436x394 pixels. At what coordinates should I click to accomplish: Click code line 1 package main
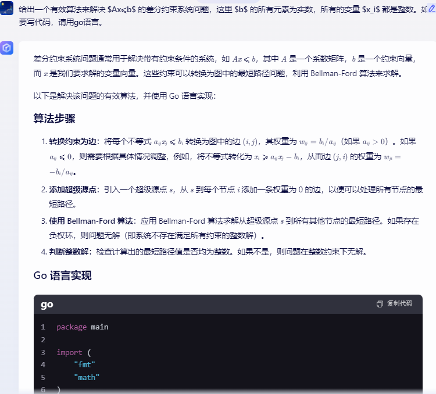(83, 327)
